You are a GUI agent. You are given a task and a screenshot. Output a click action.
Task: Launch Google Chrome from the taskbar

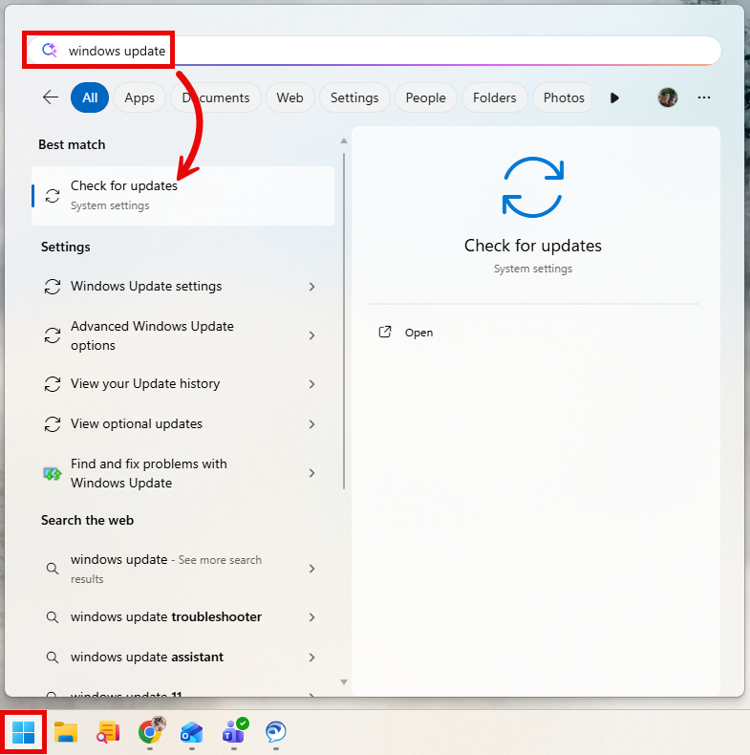click(x=150, y=732)
